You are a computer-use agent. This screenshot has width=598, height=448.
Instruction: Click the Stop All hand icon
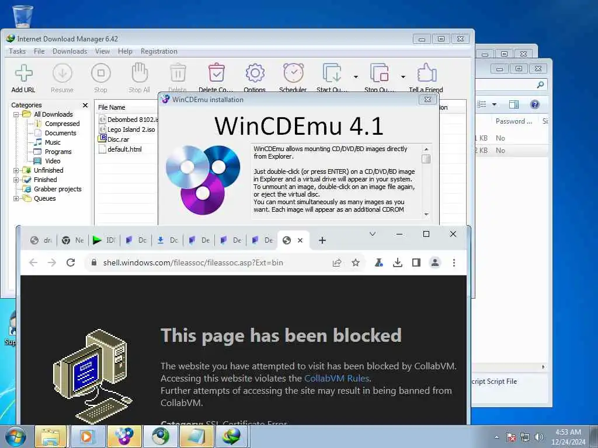point(139,73)
